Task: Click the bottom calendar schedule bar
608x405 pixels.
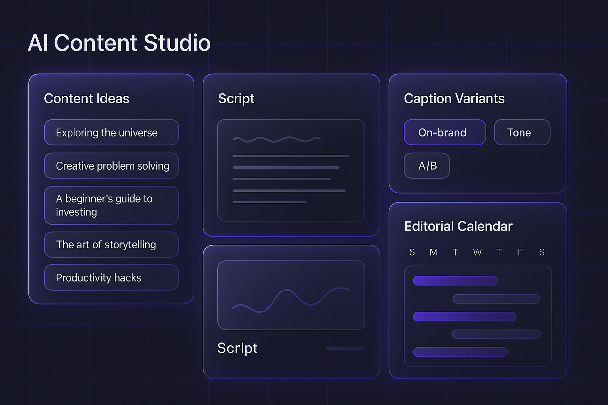Action: pos(460,352)
